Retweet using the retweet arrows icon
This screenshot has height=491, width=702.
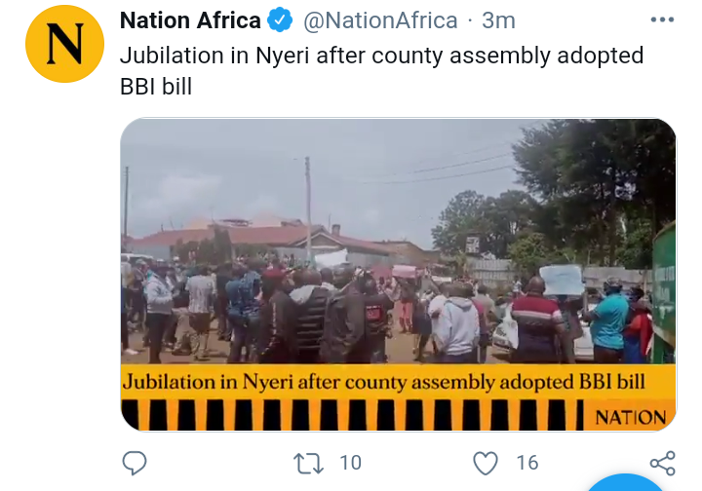click(x=308, y=464)
